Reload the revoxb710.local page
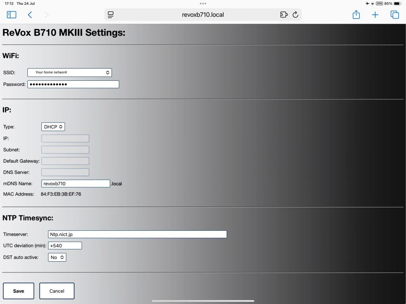406x304 pixels. coord(295,15)
